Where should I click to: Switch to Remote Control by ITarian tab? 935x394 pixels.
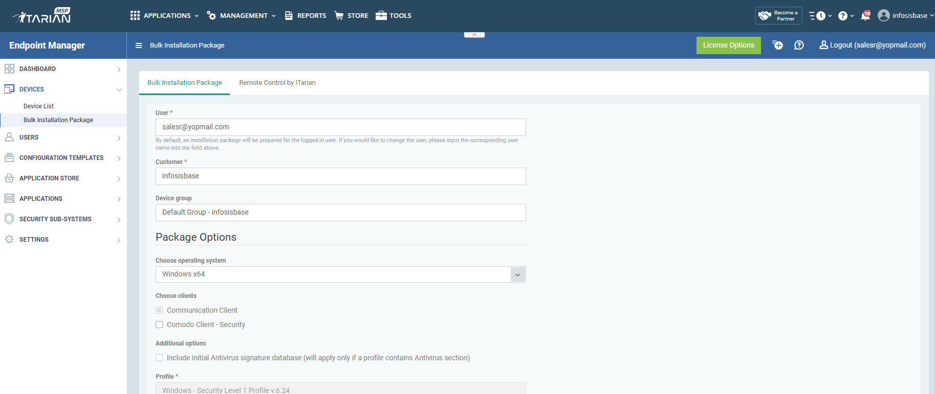277,83
